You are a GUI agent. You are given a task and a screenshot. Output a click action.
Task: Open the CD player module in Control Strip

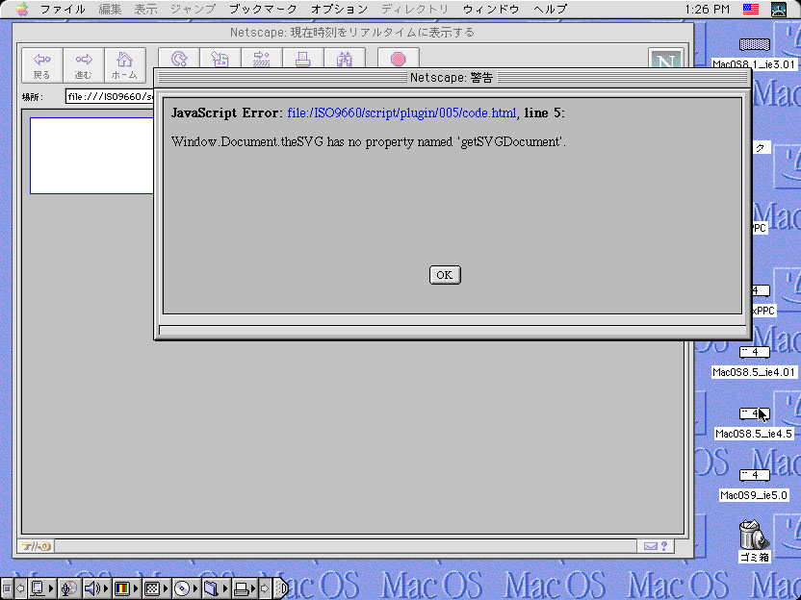[x=186, y=588]
